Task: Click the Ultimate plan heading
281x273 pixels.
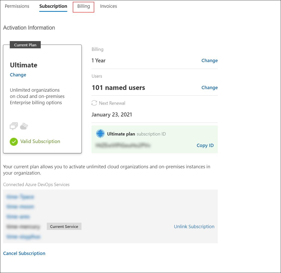Action: coord(24,65)
